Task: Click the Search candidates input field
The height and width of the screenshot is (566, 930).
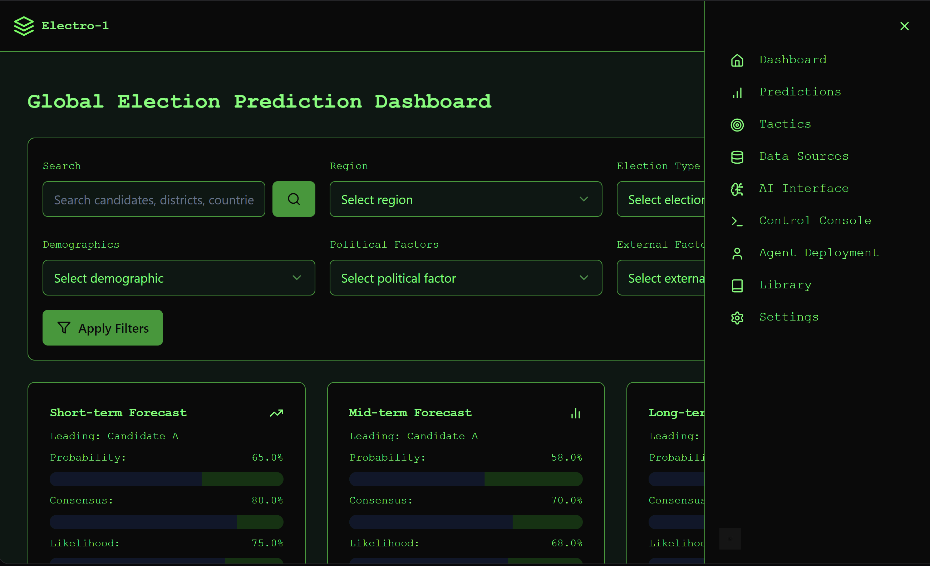Action: [154, 199]
